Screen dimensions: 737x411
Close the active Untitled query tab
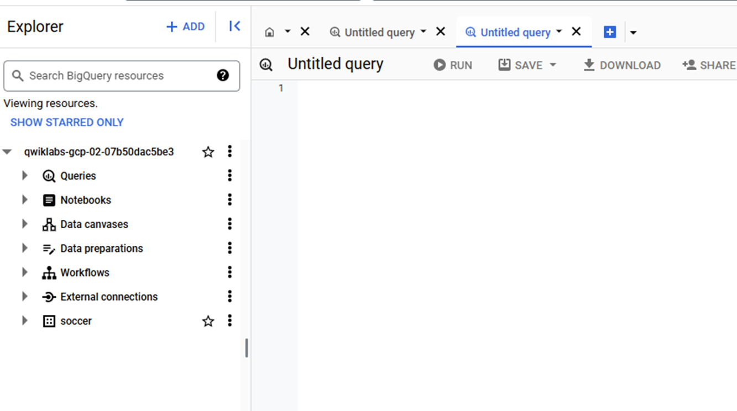pos(576,31)
